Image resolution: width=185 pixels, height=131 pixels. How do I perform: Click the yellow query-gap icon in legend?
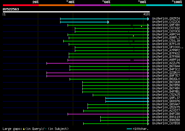[24, 129]
